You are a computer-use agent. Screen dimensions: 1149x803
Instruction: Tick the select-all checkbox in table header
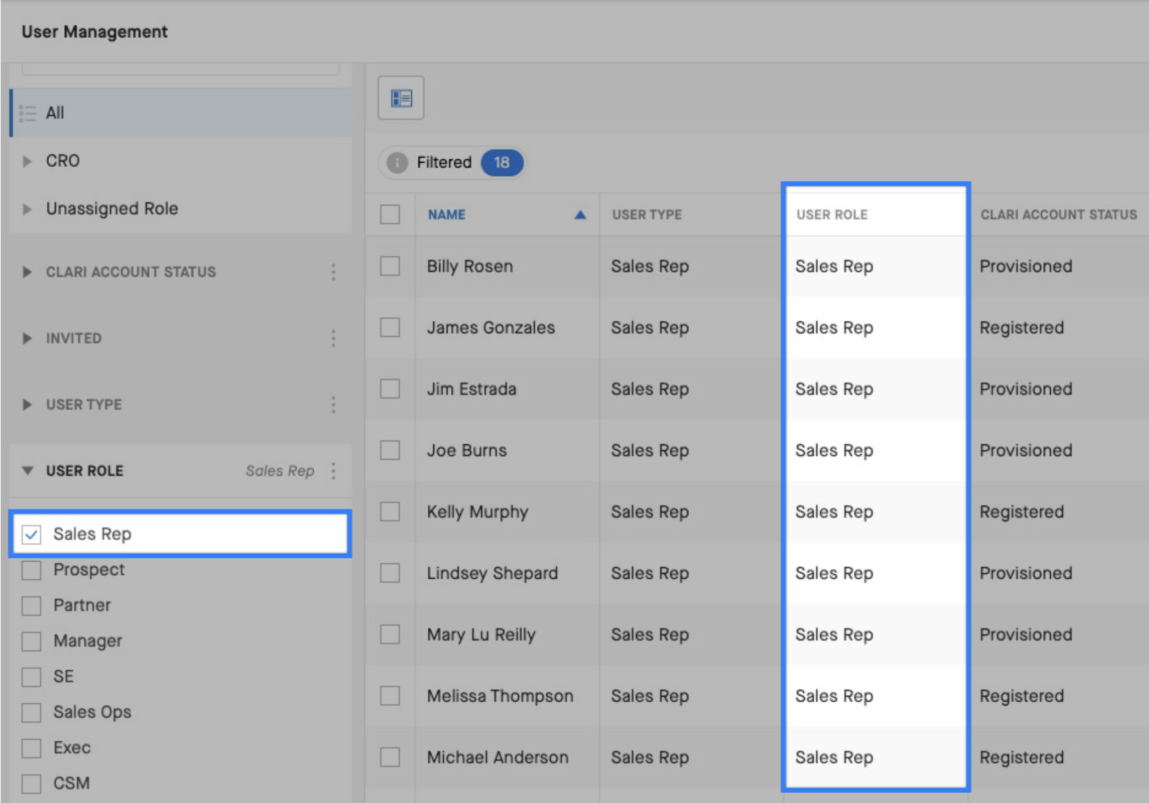click(x=390, y=215)
